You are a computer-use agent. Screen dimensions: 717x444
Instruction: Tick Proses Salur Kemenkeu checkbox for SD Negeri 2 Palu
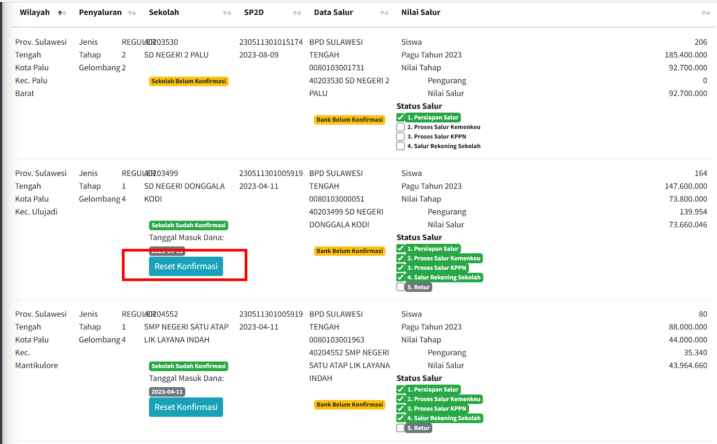[x=401, y=127]
